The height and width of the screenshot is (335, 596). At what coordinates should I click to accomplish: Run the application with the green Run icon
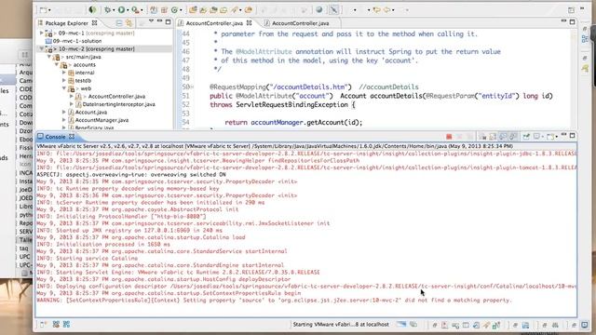tap(121, 10)
